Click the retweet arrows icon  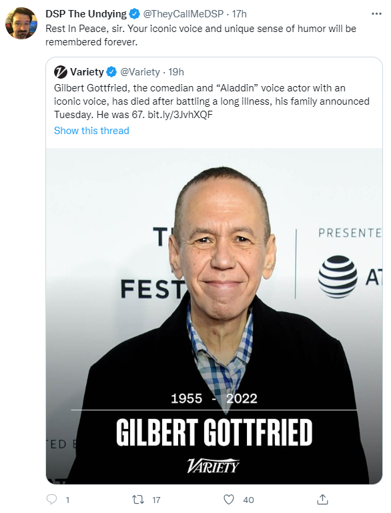pos(137,500)
